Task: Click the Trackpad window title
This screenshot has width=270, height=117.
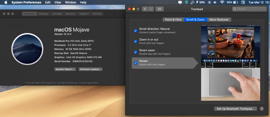Action: [197, 9]
